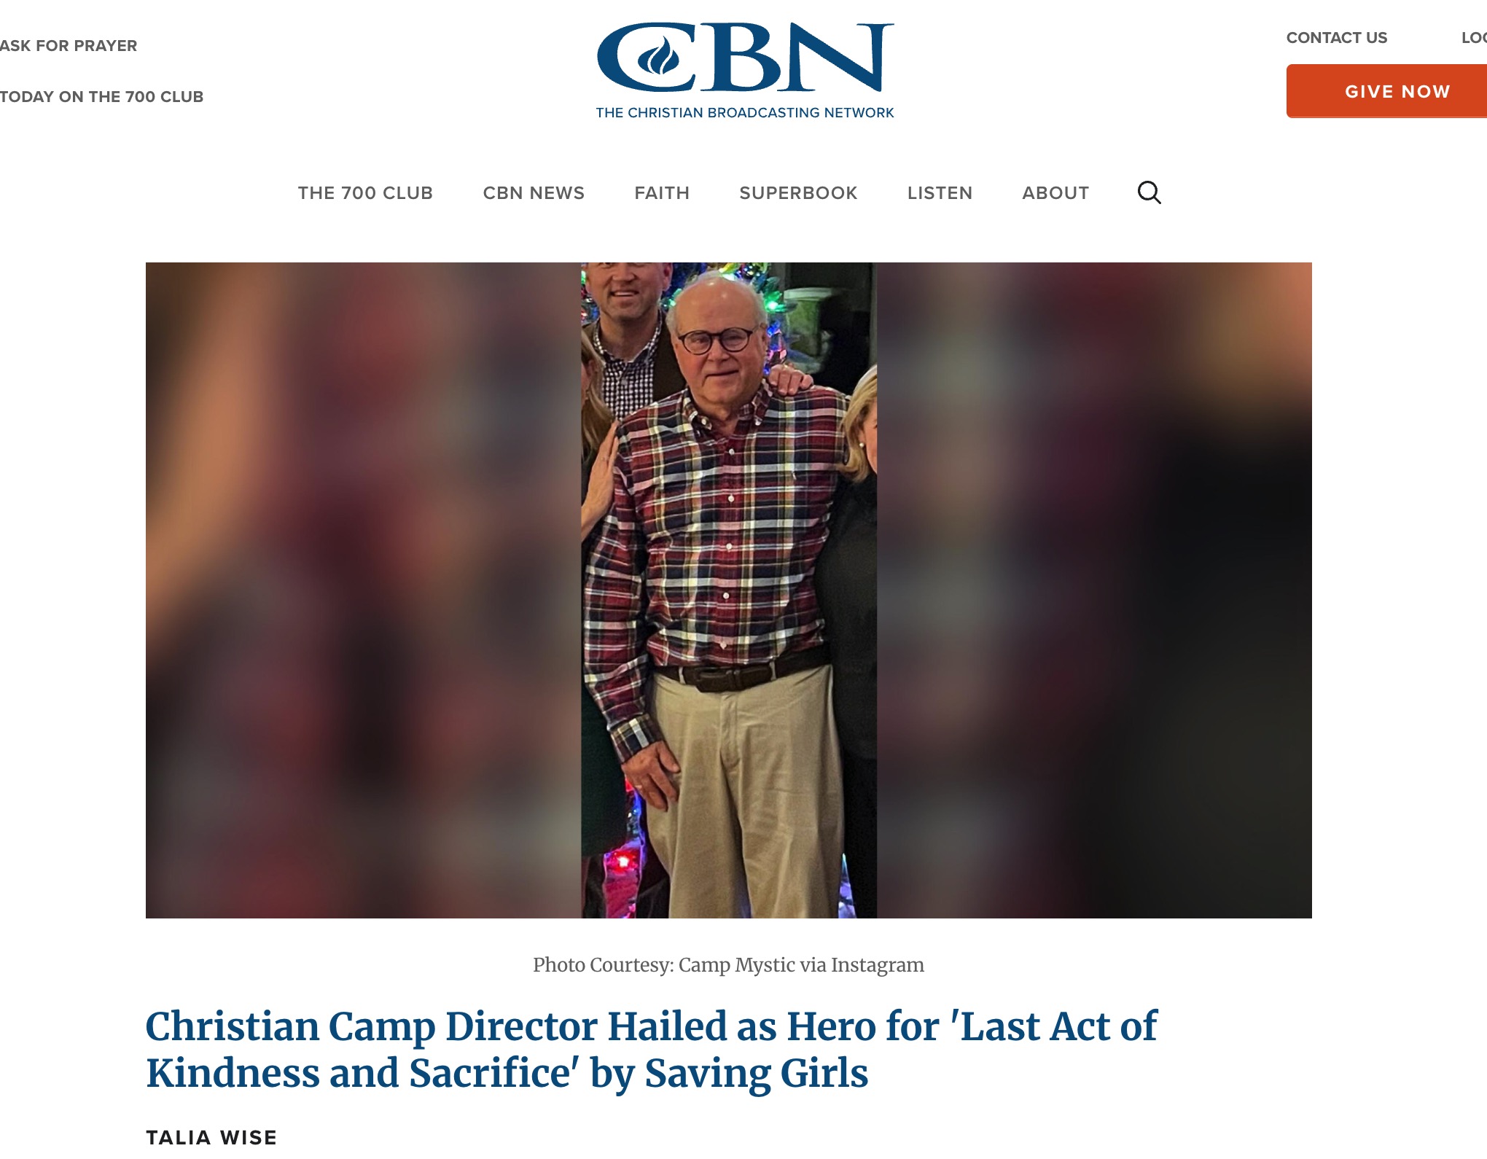Click the Give Now button

pyautogui.click(x=1386, y=91)
